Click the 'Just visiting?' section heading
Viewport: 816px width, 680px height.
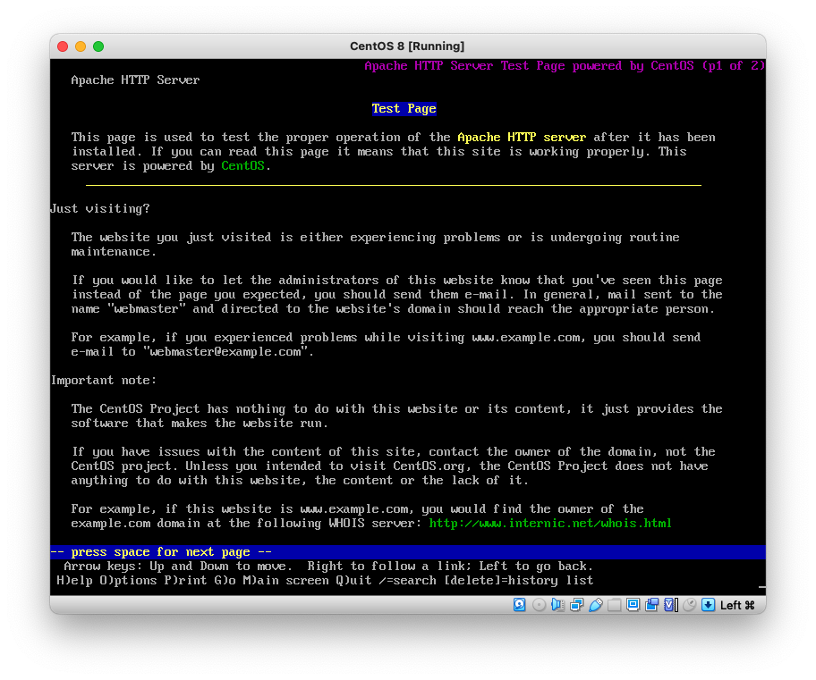point(100,208)
